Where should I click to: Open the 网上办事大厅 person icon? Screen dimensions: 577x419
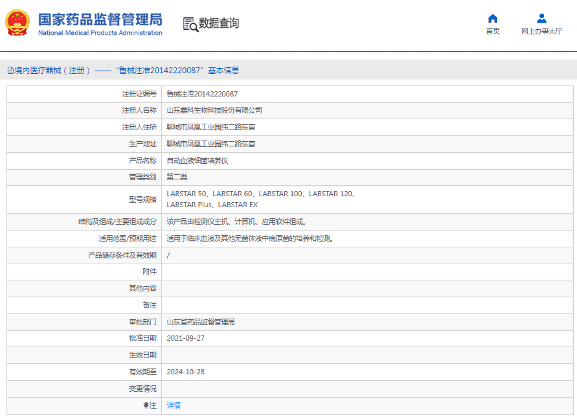coord(541,18)
